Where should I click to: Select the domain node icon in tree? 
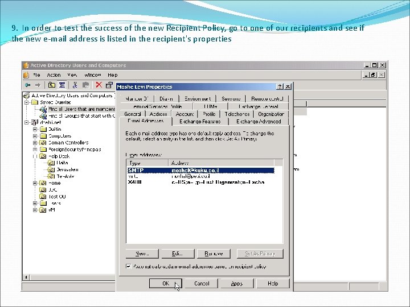point(35,122)
